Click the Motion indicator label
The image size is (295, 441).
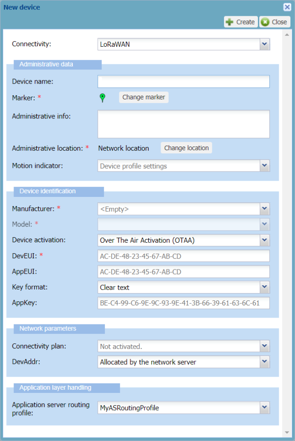[x=37, y=166]
